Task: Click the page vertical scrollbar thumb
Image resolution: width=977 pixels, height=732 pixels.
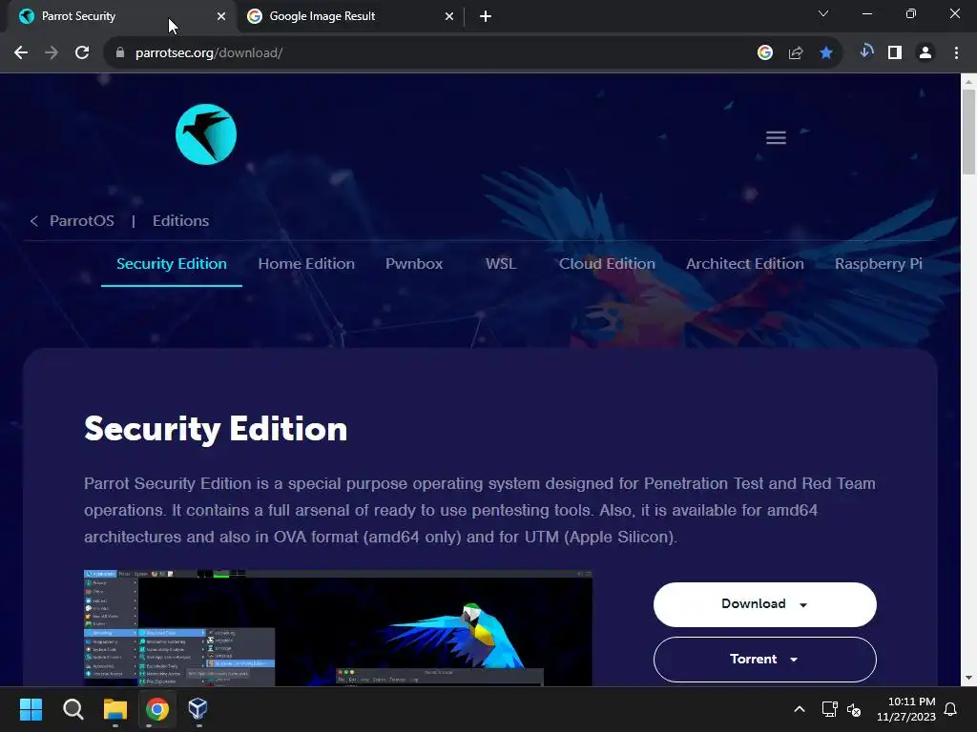Action: click(x=968, y=132)
